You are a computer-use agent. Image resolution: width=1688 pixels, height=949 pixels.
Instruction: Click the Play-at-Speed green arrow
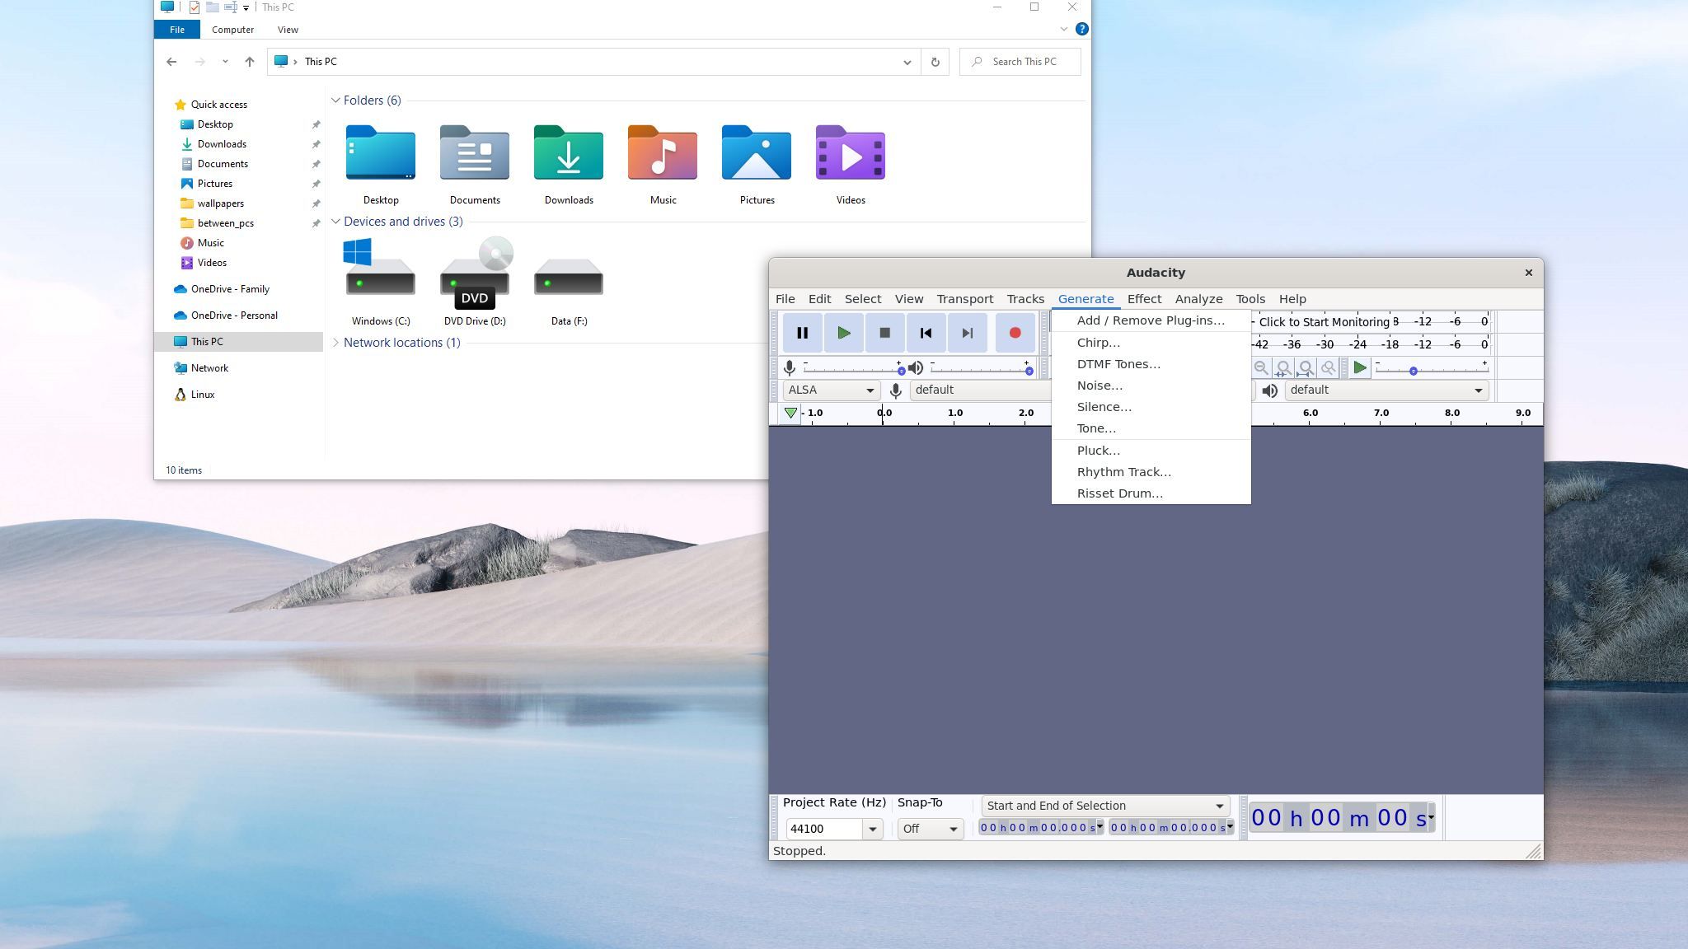1360,368
